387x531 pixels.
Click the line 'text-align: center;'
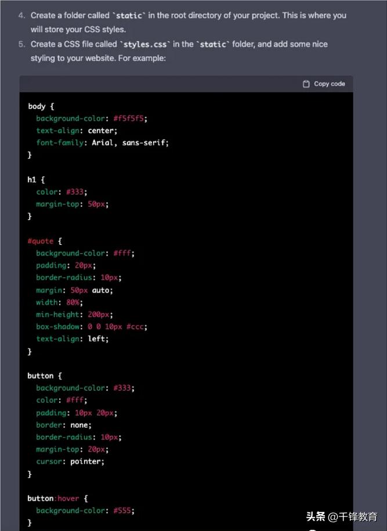click(x=77, y=131)
